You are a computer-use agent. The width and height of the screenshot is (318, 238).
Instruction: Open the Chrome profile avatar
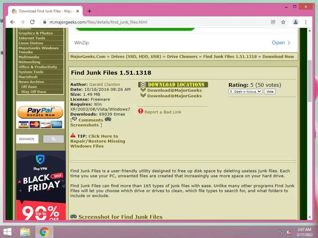(x=296, y=22)
